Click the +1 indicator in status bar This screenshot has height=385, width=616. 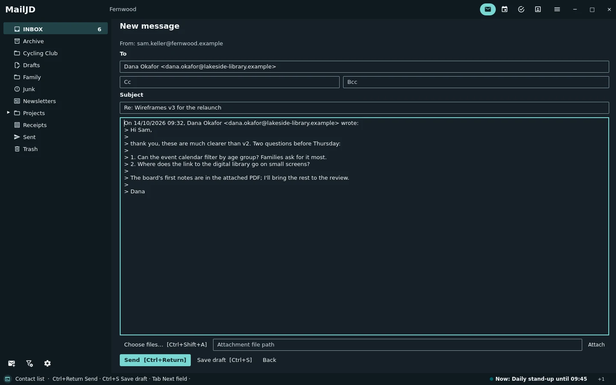pos(601,379)
